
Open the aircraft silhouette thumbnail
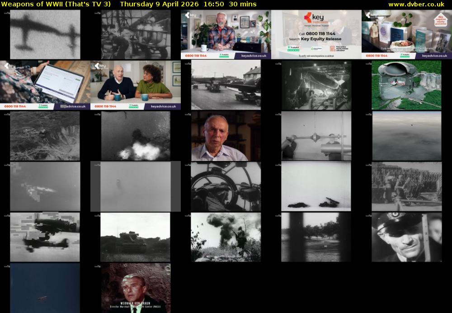45,35
